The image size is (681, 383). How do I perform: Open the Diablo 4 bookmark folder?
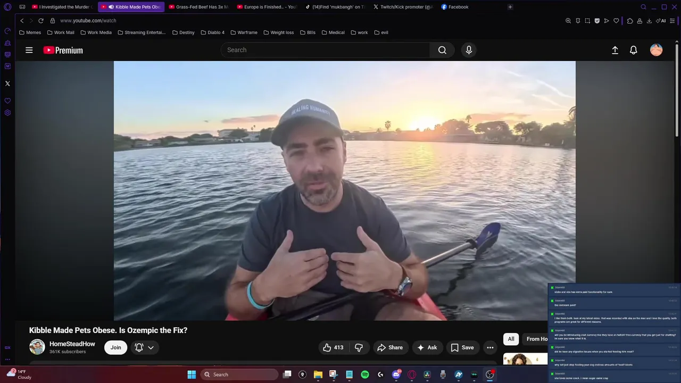tap(213, 32)
